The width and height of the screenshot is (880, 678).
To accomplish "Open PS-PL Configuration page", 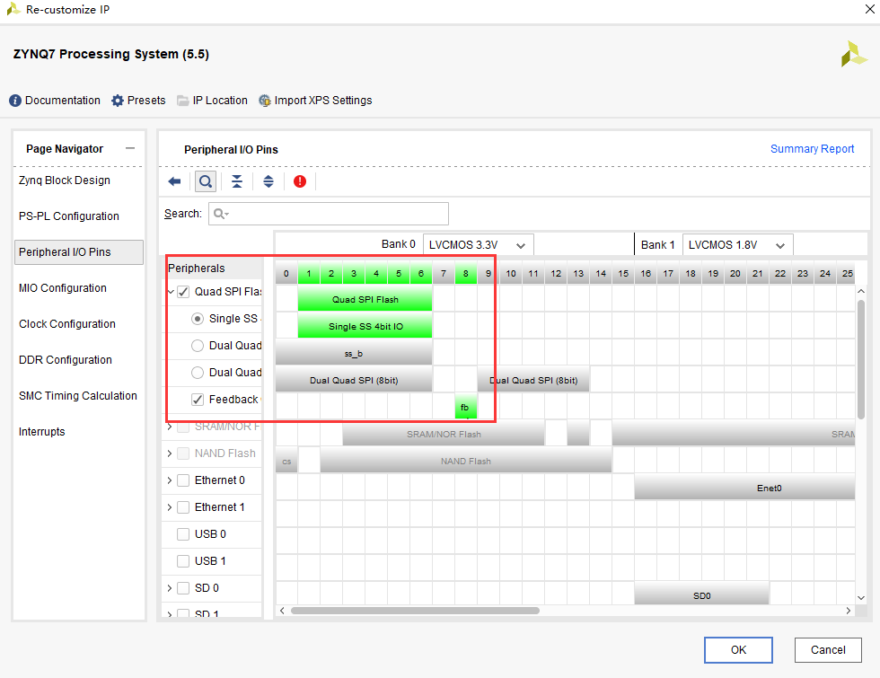I will click(x=69, y=216).
